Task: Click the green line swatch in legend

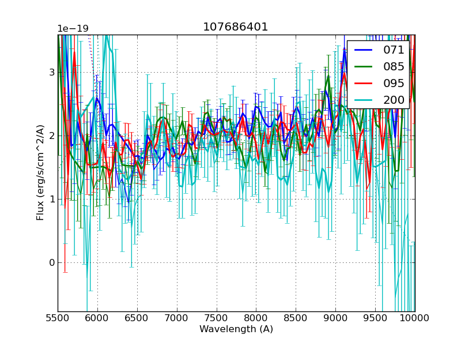Action: click(x=364, y=67)
